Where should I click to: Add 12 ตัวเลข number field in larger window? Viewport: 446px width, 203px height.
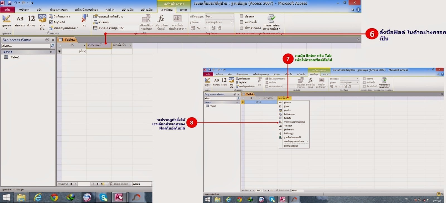31,21
